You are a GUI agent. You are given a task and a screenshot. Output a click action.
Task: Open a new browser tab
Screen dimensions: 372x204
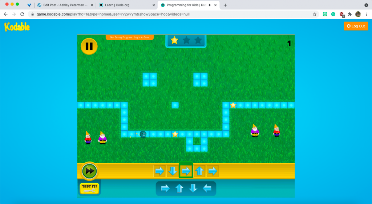(225, 5)
